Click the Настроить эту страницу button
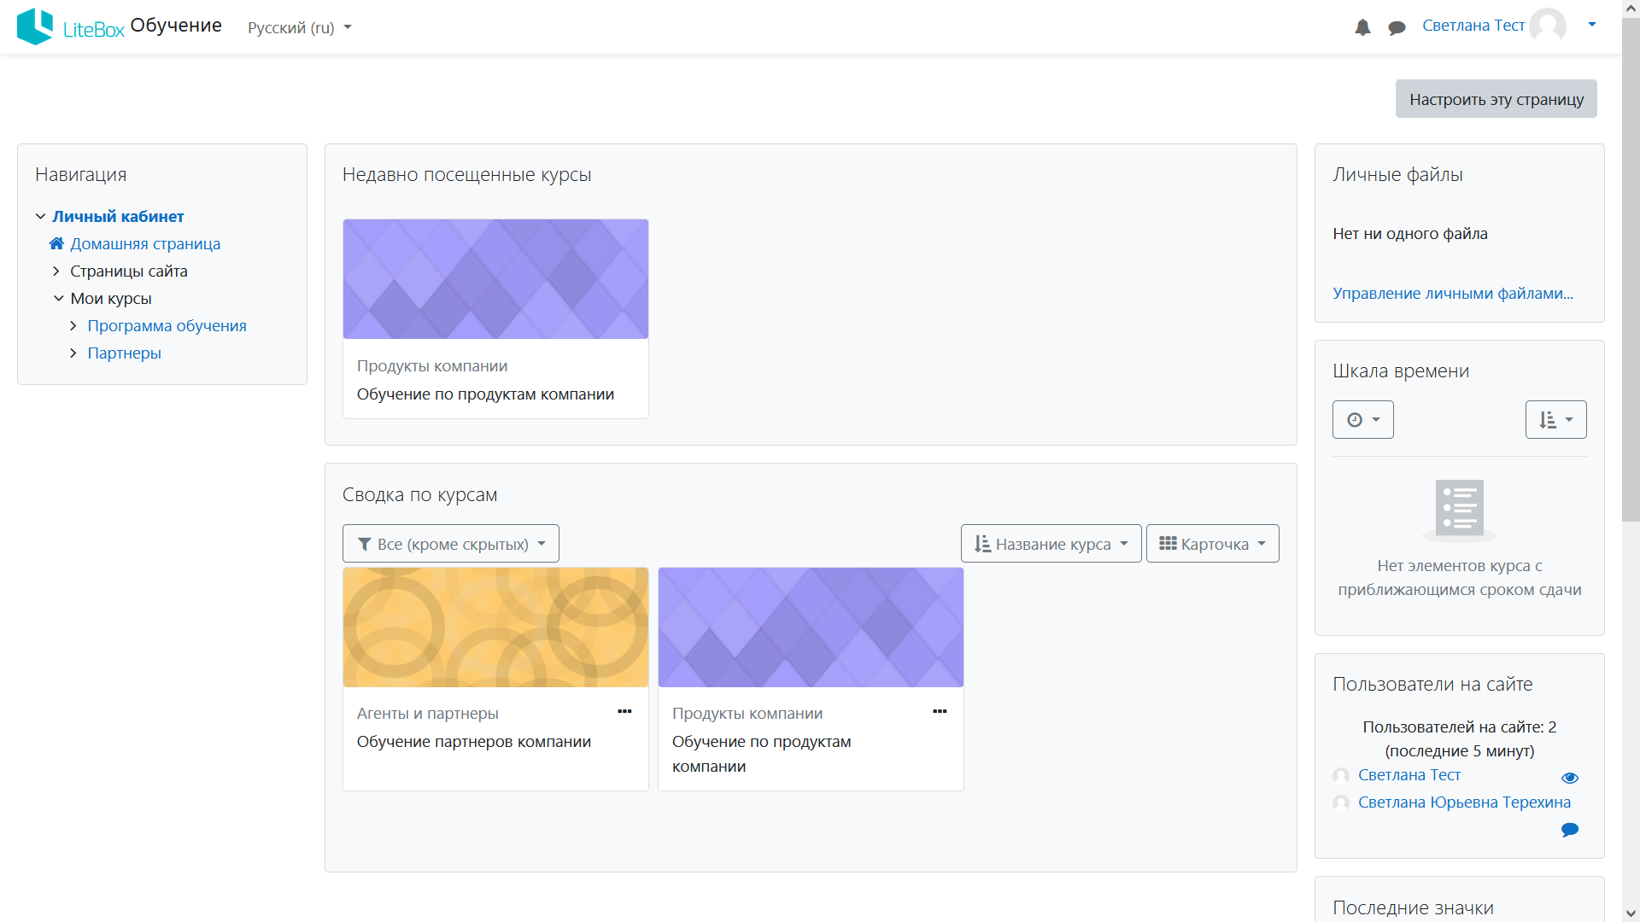The image size is (1640, 922). (x=1496, y=99)
